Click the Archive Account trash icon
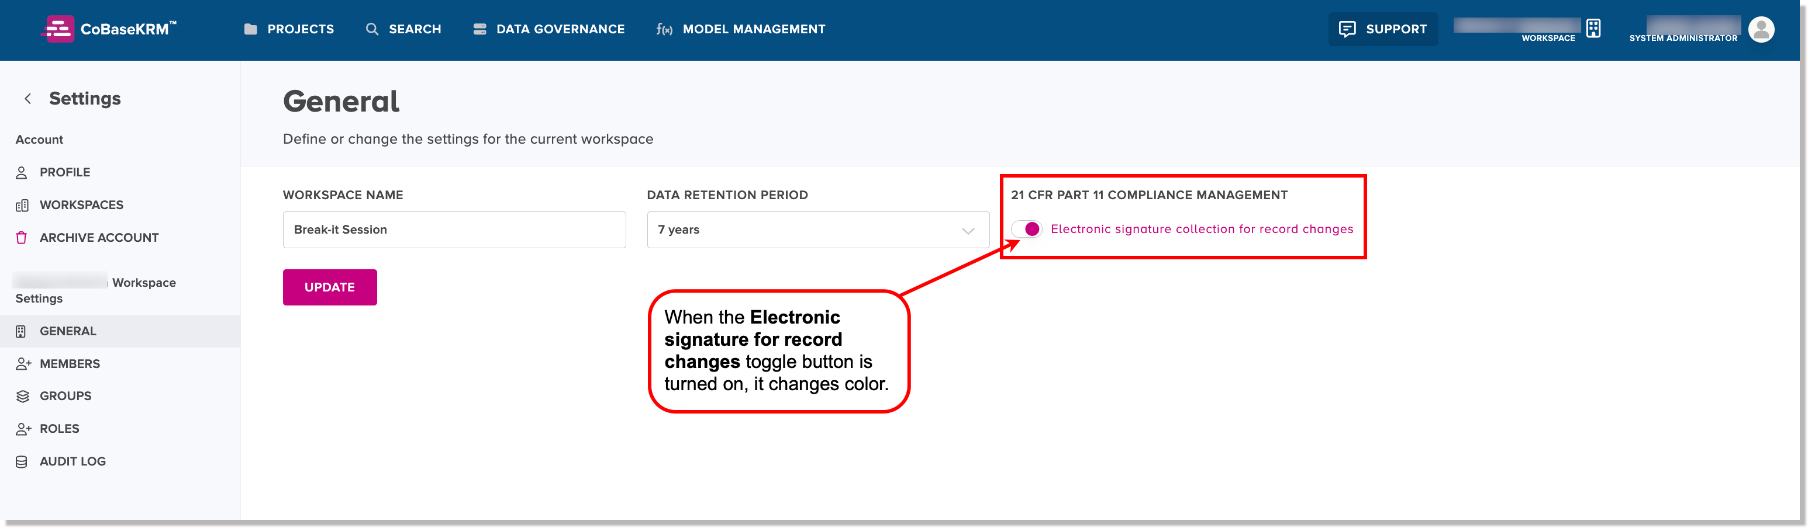 point(22,237)
